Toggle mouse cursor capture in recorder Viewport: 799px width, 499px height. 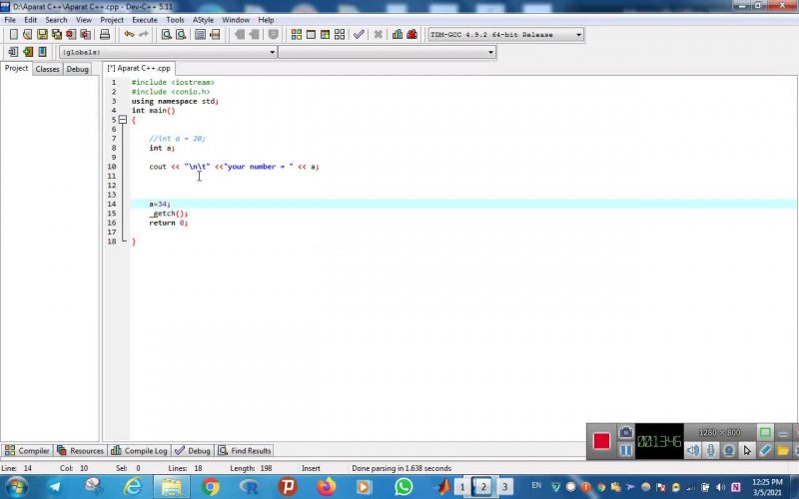(747, 450)
